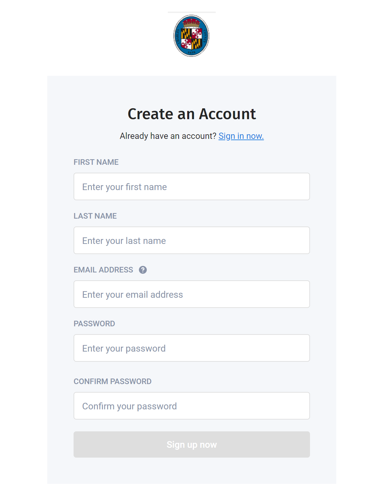Click the grayed-out signup button
377x497 pixels.
point(191,444)
